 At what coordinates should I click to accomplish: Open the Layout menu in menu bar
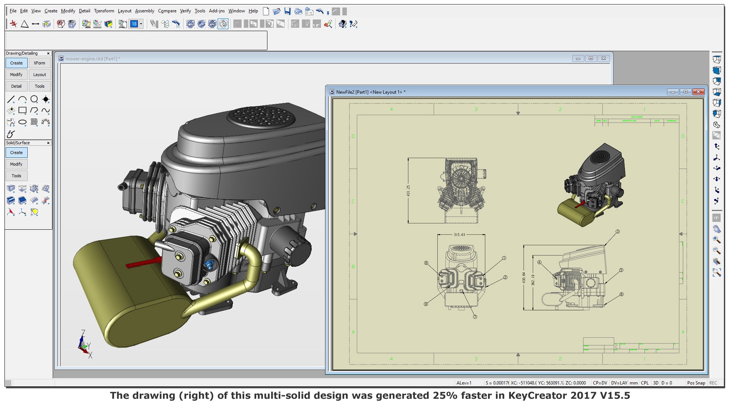(125, 11)
